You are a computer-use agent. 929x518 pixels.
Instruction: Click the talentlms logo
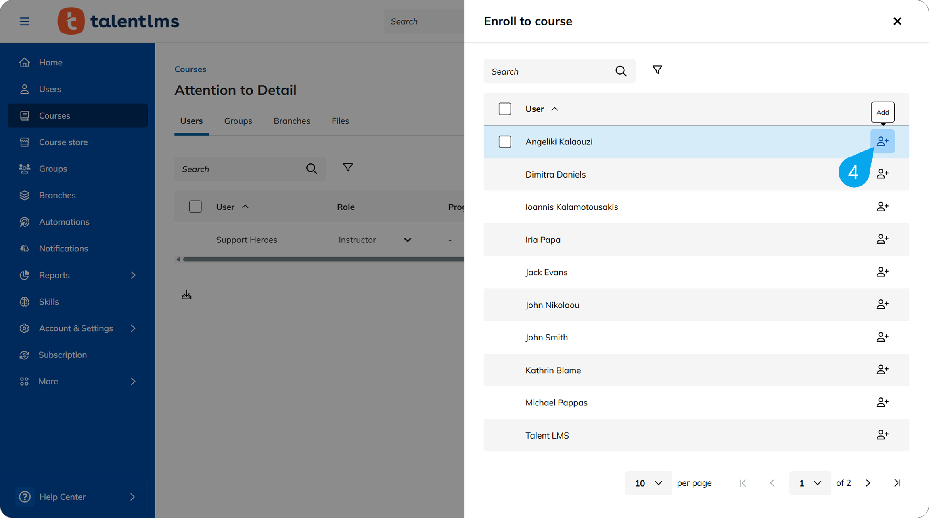point(118,21)
